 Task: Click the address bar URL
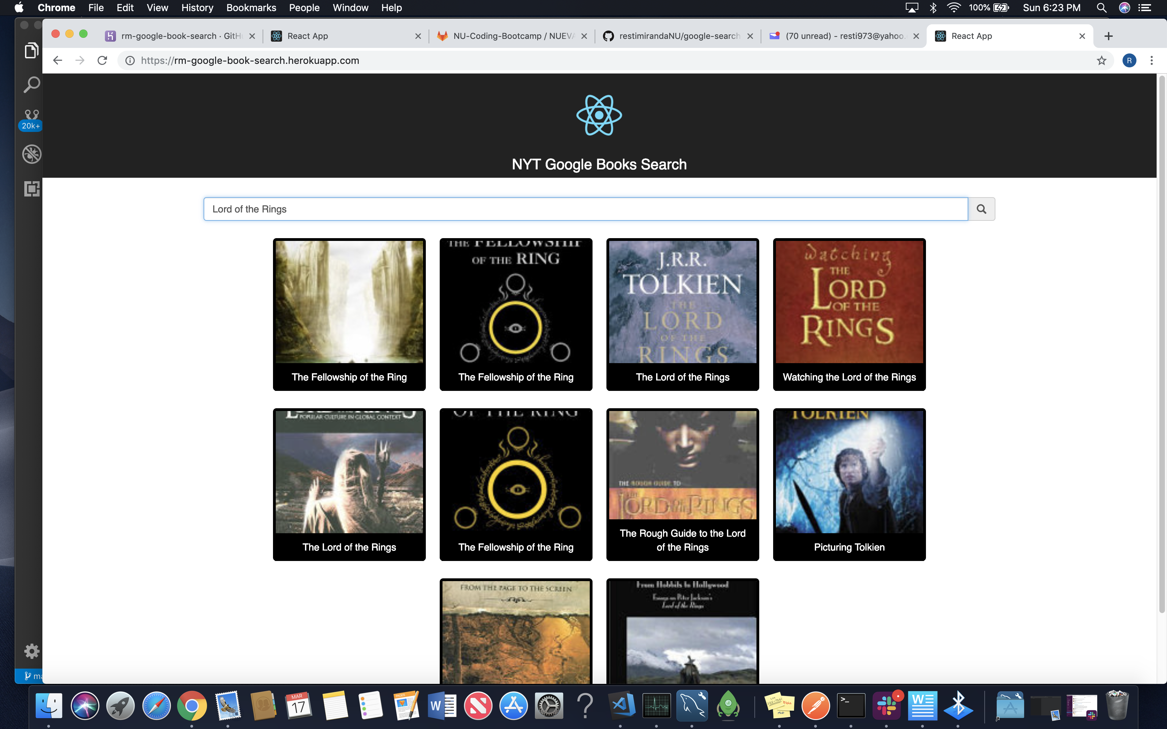click(250, 60)
